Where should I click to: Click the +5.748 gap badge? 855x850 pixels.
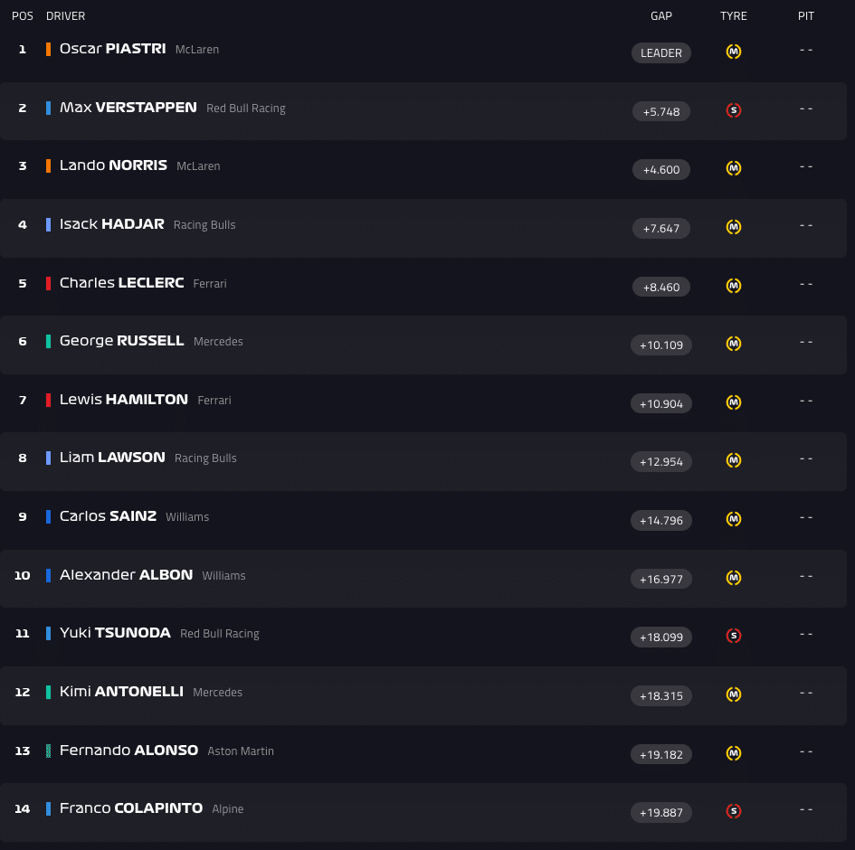pos(661,111)
